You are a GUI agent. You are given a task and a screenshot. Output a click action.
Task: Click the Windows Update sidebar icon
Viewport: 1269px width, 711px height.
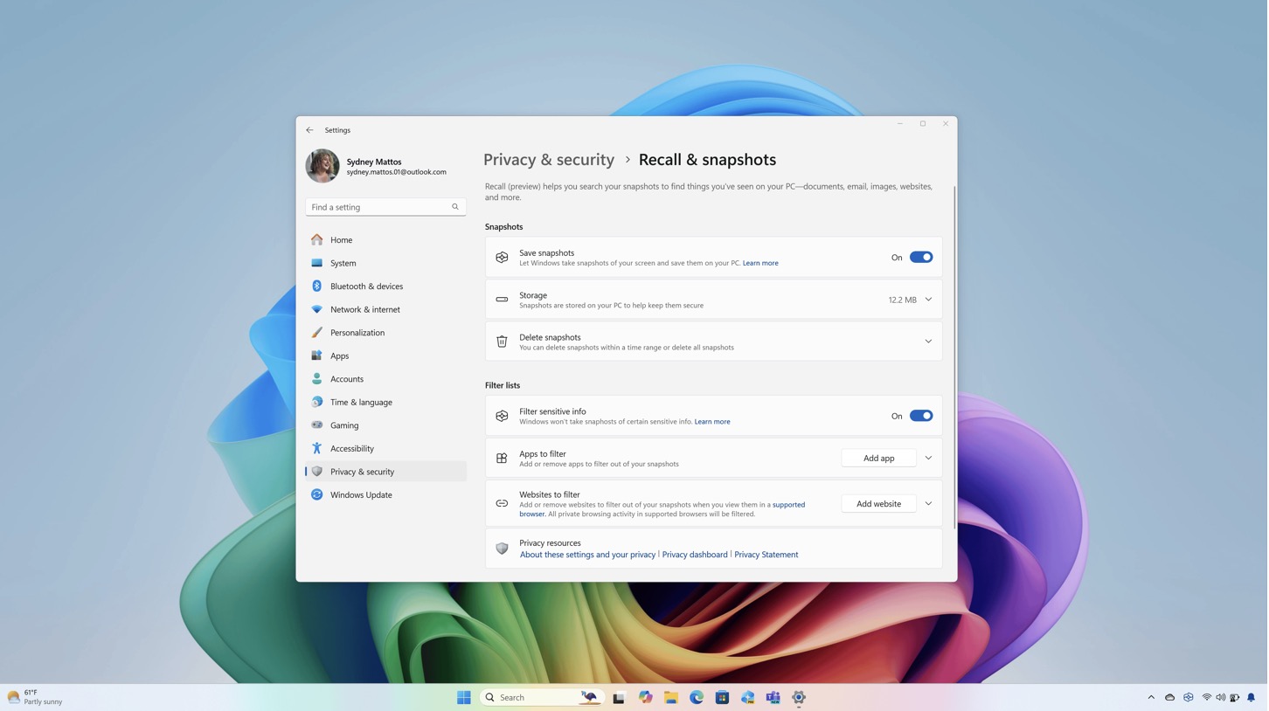pos(317,495)
